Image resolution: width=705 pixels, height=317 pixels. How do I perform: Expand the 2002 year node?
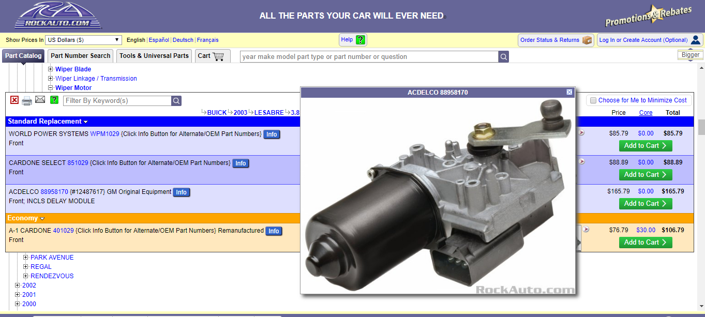pos(18,285)
